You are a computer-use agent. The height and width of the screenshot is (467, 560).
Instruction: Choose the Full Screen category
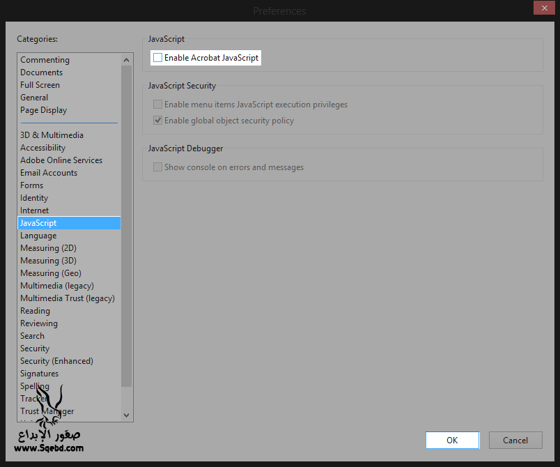coord(40,85)
